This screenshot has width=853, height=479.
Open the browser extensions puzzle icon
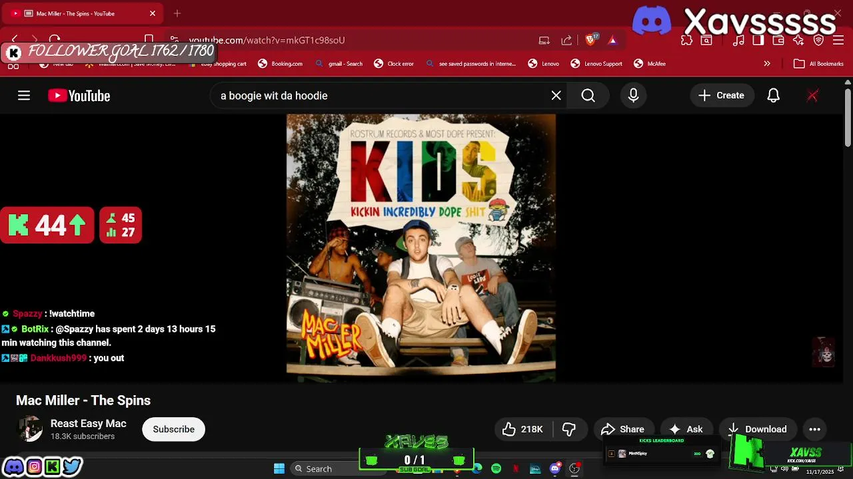pos(686,41)
